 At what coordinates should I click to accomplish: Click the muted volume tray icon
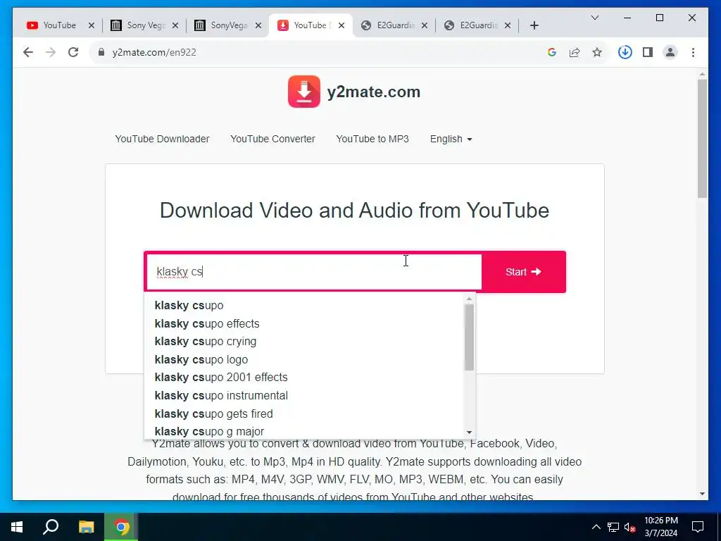(x=629, y=527)
